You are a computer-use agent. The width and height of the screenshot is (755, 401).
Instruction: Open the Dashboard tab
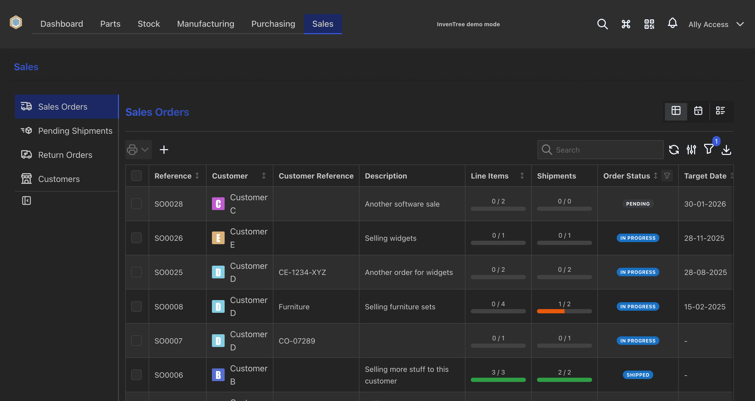coord(61,24)
